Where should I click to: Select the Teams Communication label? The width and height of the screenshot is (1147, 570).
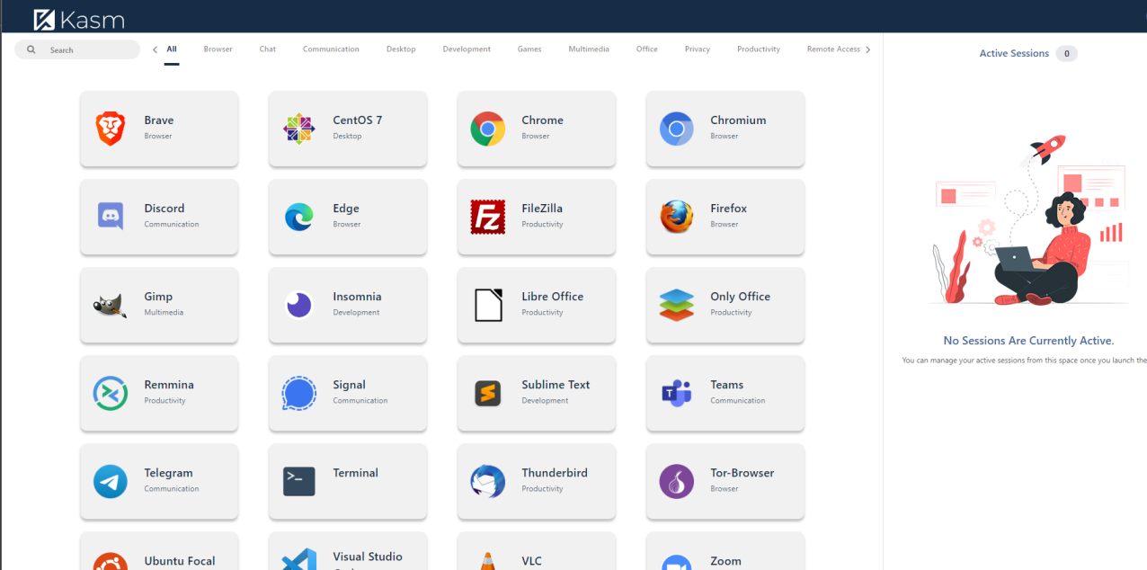point(738,401)
